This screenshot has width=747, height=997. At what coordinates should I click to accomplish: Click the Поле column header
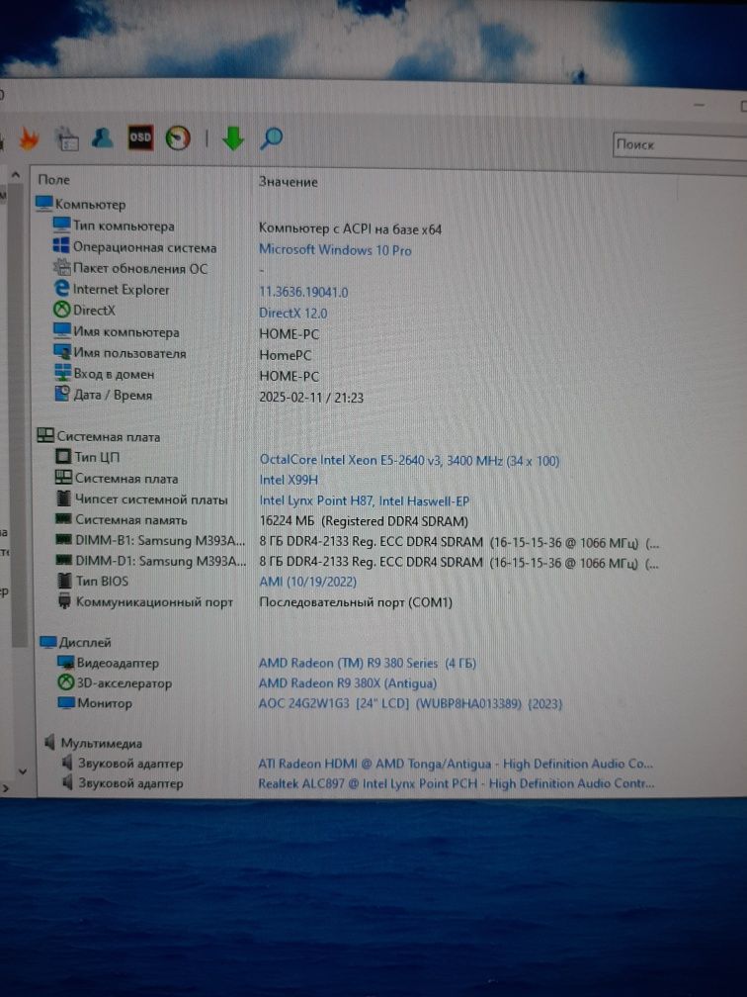click(54, 180)
